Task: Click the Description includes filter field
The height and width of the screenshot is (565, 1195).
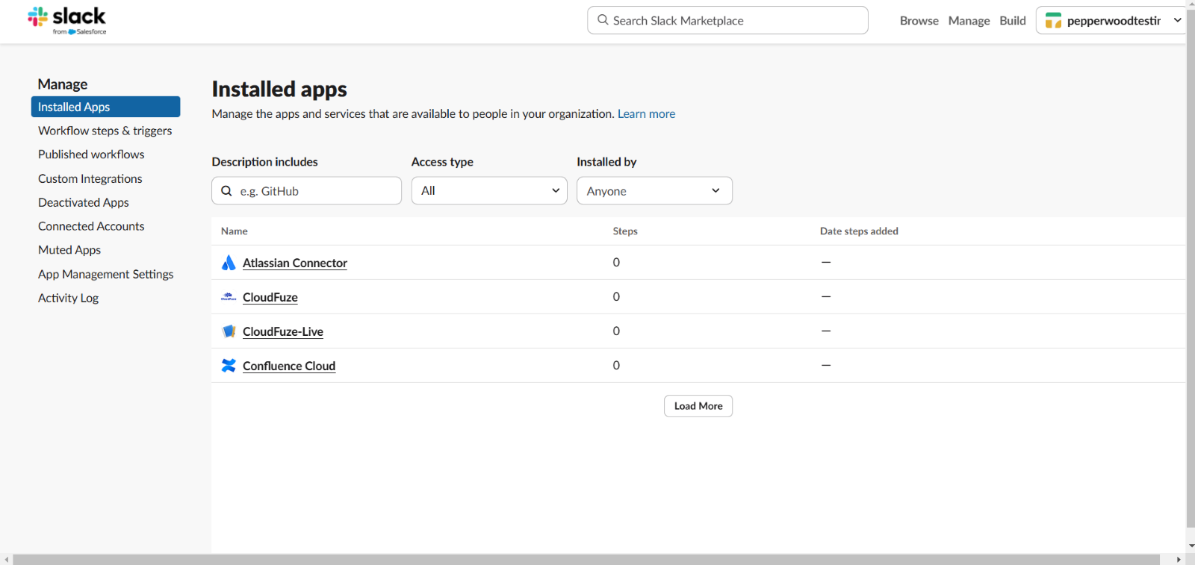Action: [306, 190]
